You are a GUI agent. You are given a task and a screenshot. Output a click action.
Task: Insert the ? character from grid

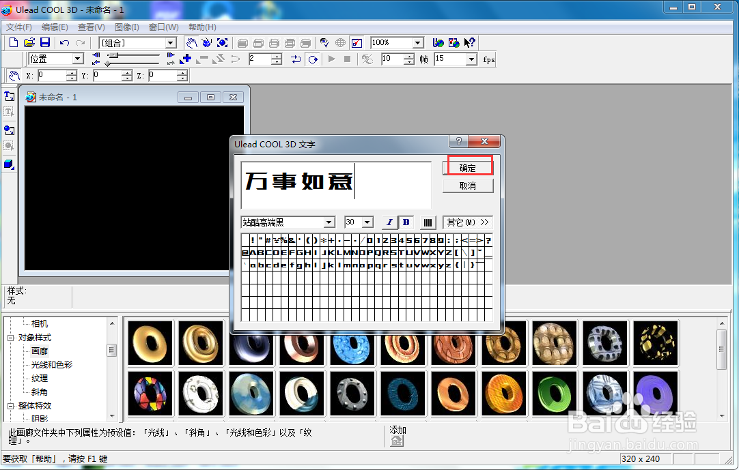[488, 240]
